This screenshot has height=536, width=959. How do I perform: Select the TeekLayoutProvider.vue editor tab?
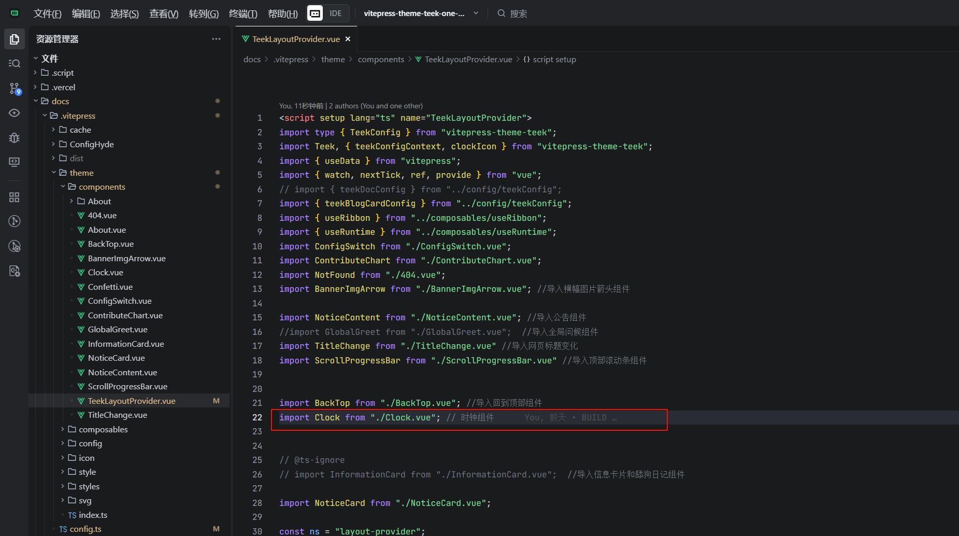click(296, 39)
